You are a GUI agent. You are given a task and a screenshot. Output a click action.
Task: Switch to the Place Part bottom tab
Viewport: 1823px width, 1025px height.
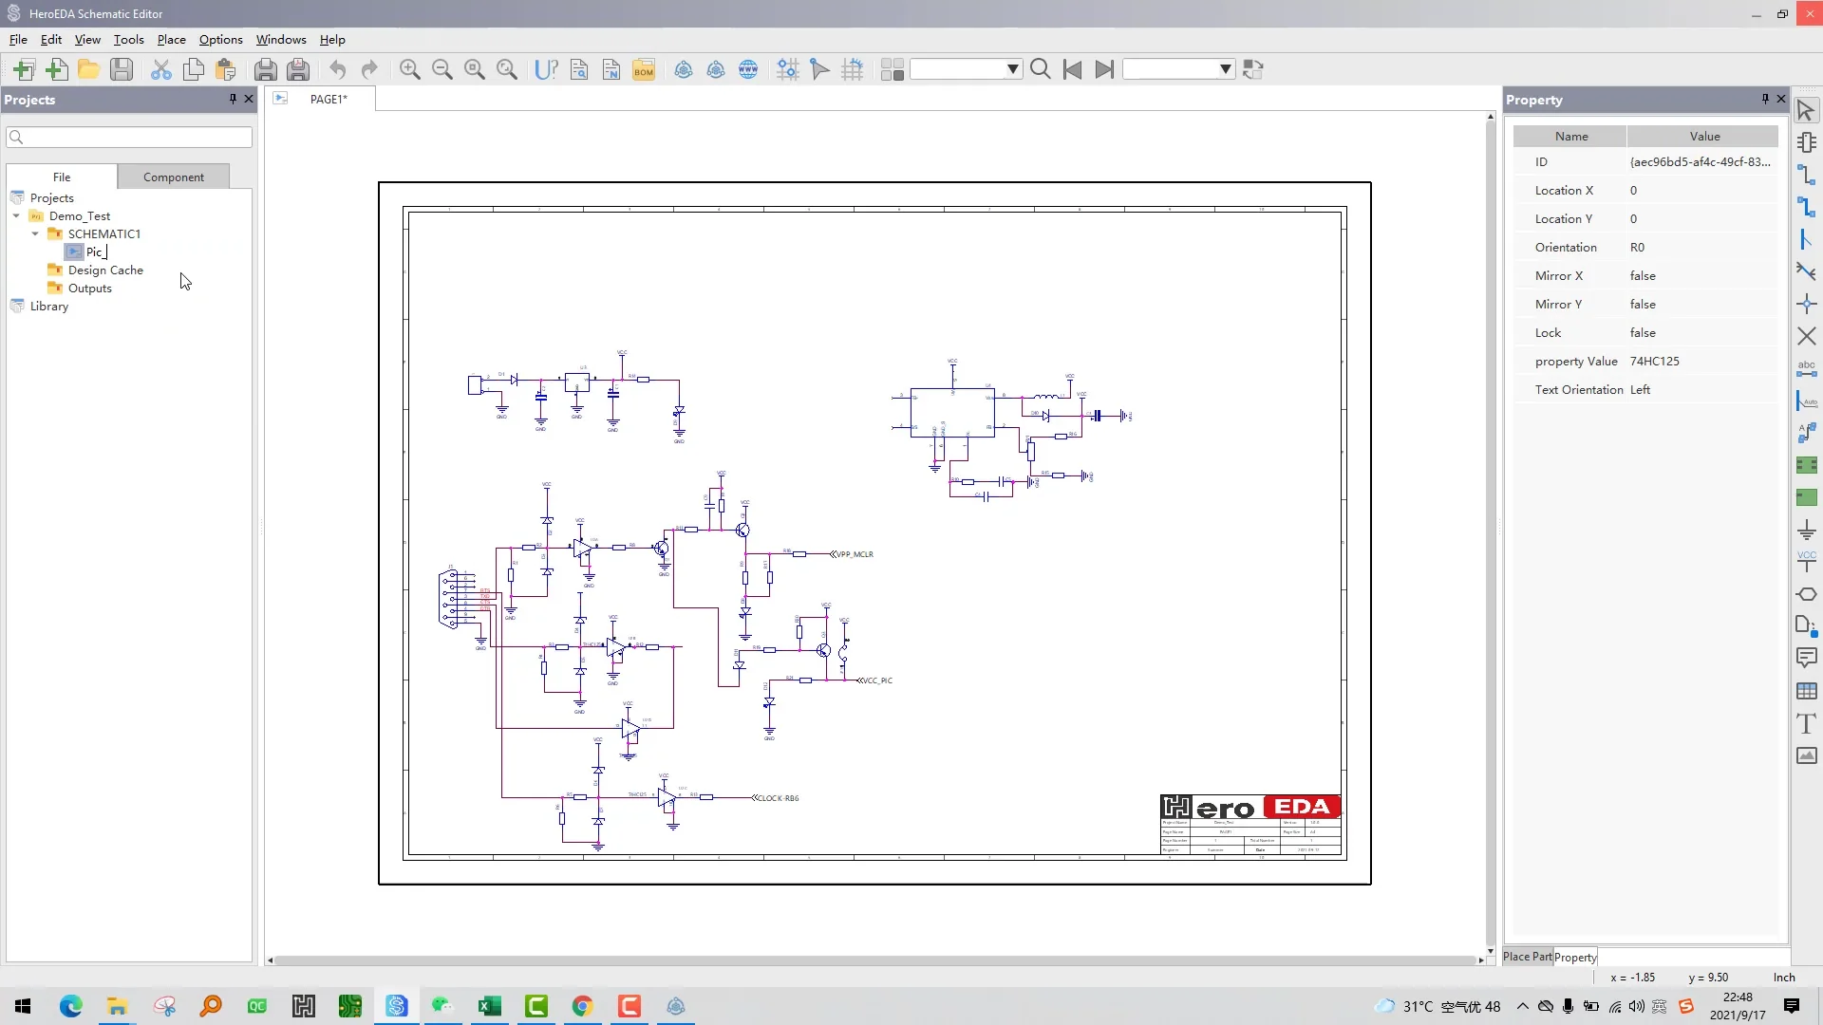pyautogui.click(x=1527, y=957)
